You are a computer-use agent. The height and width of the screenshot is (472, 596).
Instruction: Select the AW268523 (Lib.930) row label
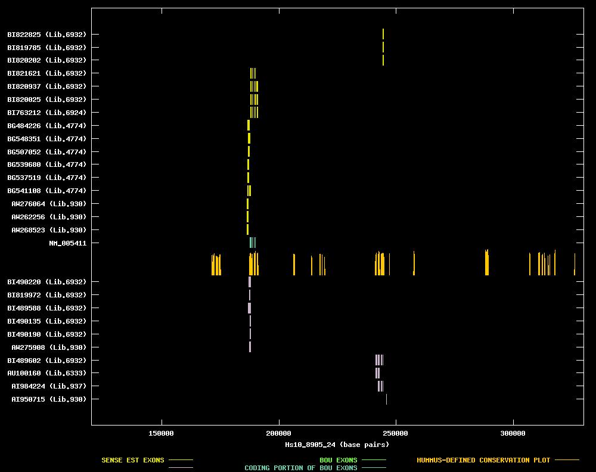[49, 230]
